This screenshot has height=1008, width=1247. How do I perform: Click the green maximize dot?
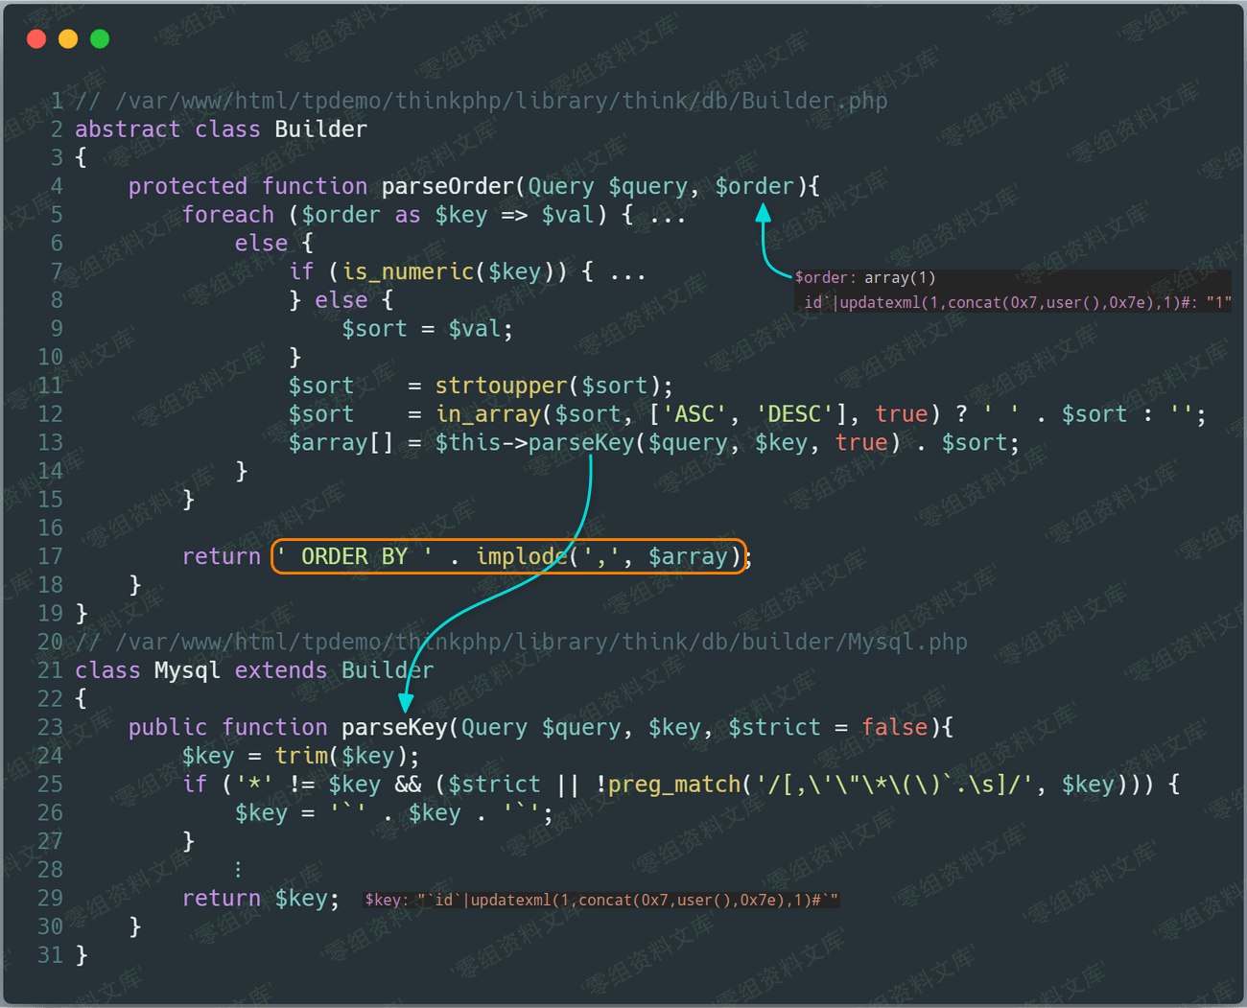coord(100,39)
